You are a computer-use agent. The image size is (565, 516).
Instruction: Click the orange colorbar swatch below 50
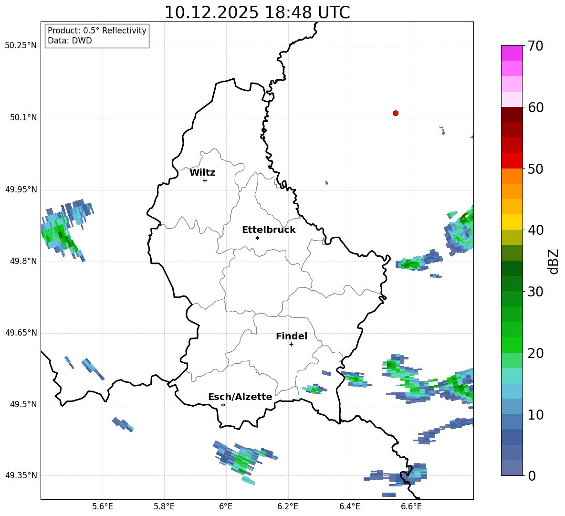click(x=512, y=176)
